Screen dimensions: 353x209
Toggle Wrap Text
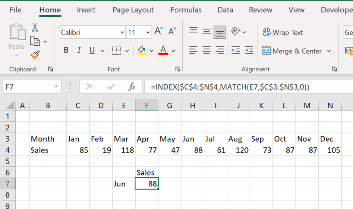click(283, 32)
